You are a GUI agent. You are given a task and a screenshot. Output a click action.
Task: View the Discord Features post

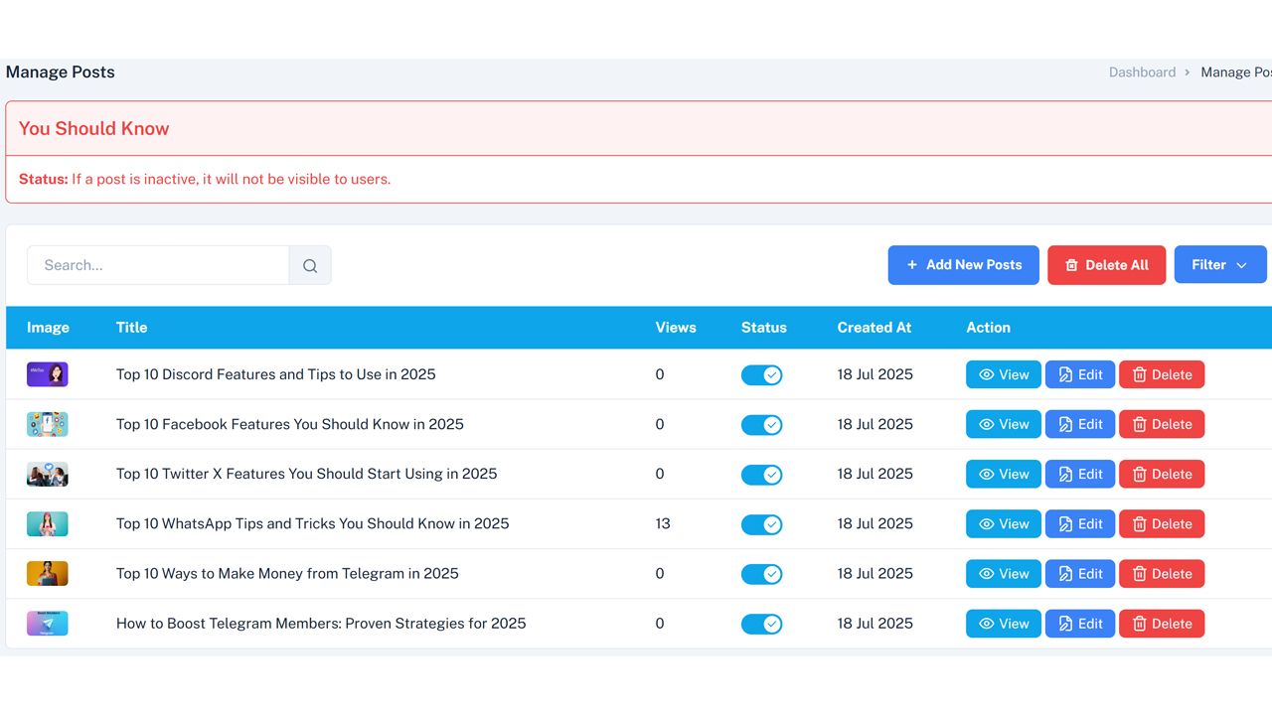coord(1003,374)
